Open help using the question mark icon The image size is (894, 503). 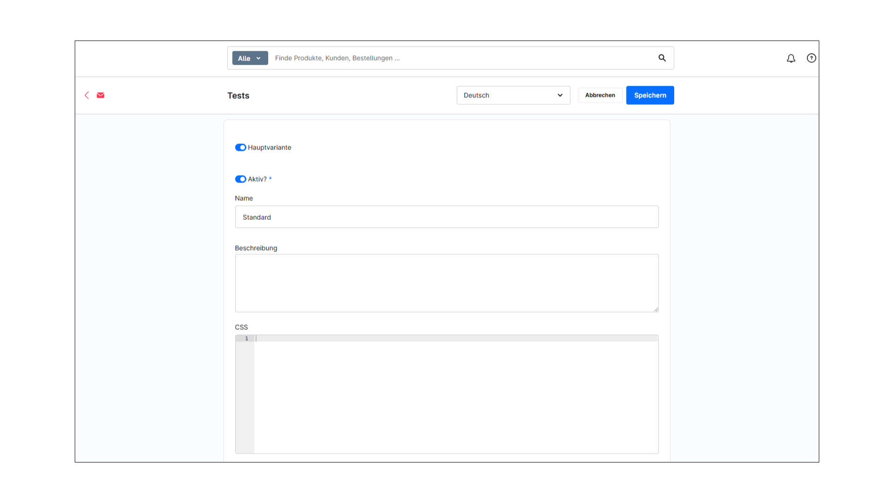(x=811, y=58)
